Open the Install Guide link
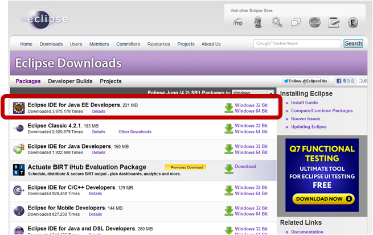373x235 pixels. click(x=304, y=102)
